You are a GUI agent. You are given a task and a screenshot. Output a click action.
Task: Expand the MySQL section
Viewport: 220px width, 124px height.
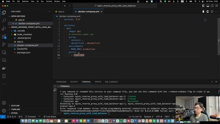(x=10, y=113)
